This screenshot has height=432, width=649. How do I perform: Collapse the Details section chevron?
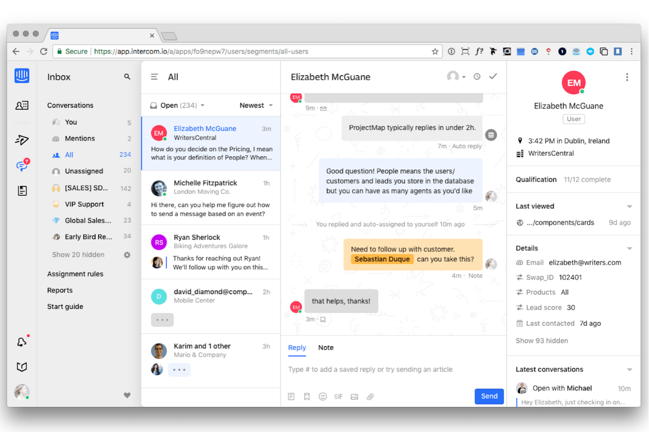pos(630,248)
